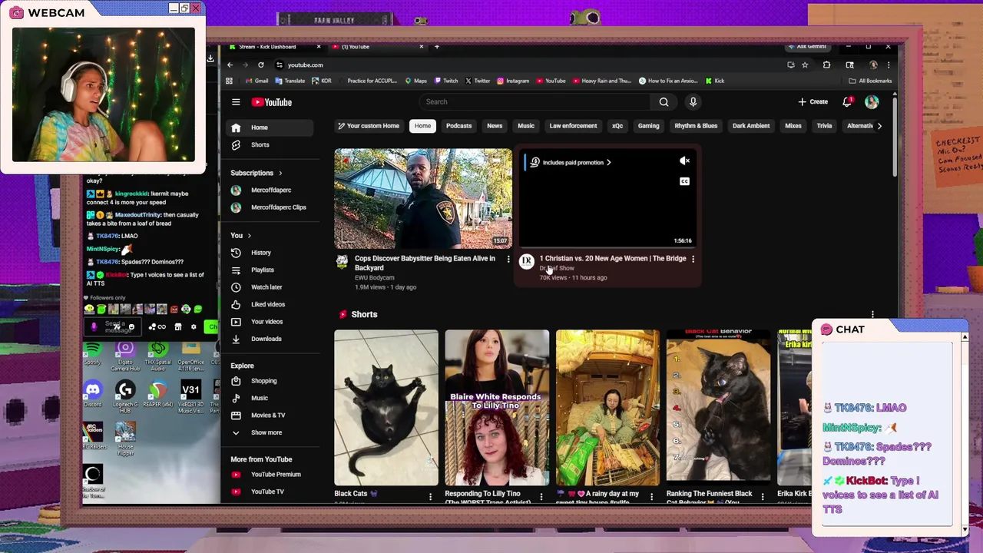The width and height of the screenshot is (983, 553).
Task: Open Chrome three-dot menu
Action: [889, 65]
